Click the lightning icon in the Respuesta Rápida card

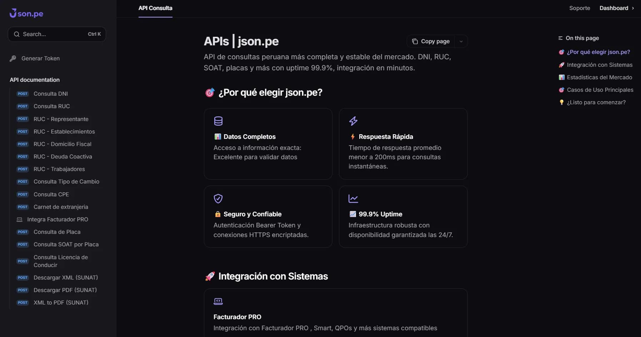(353, 121)
